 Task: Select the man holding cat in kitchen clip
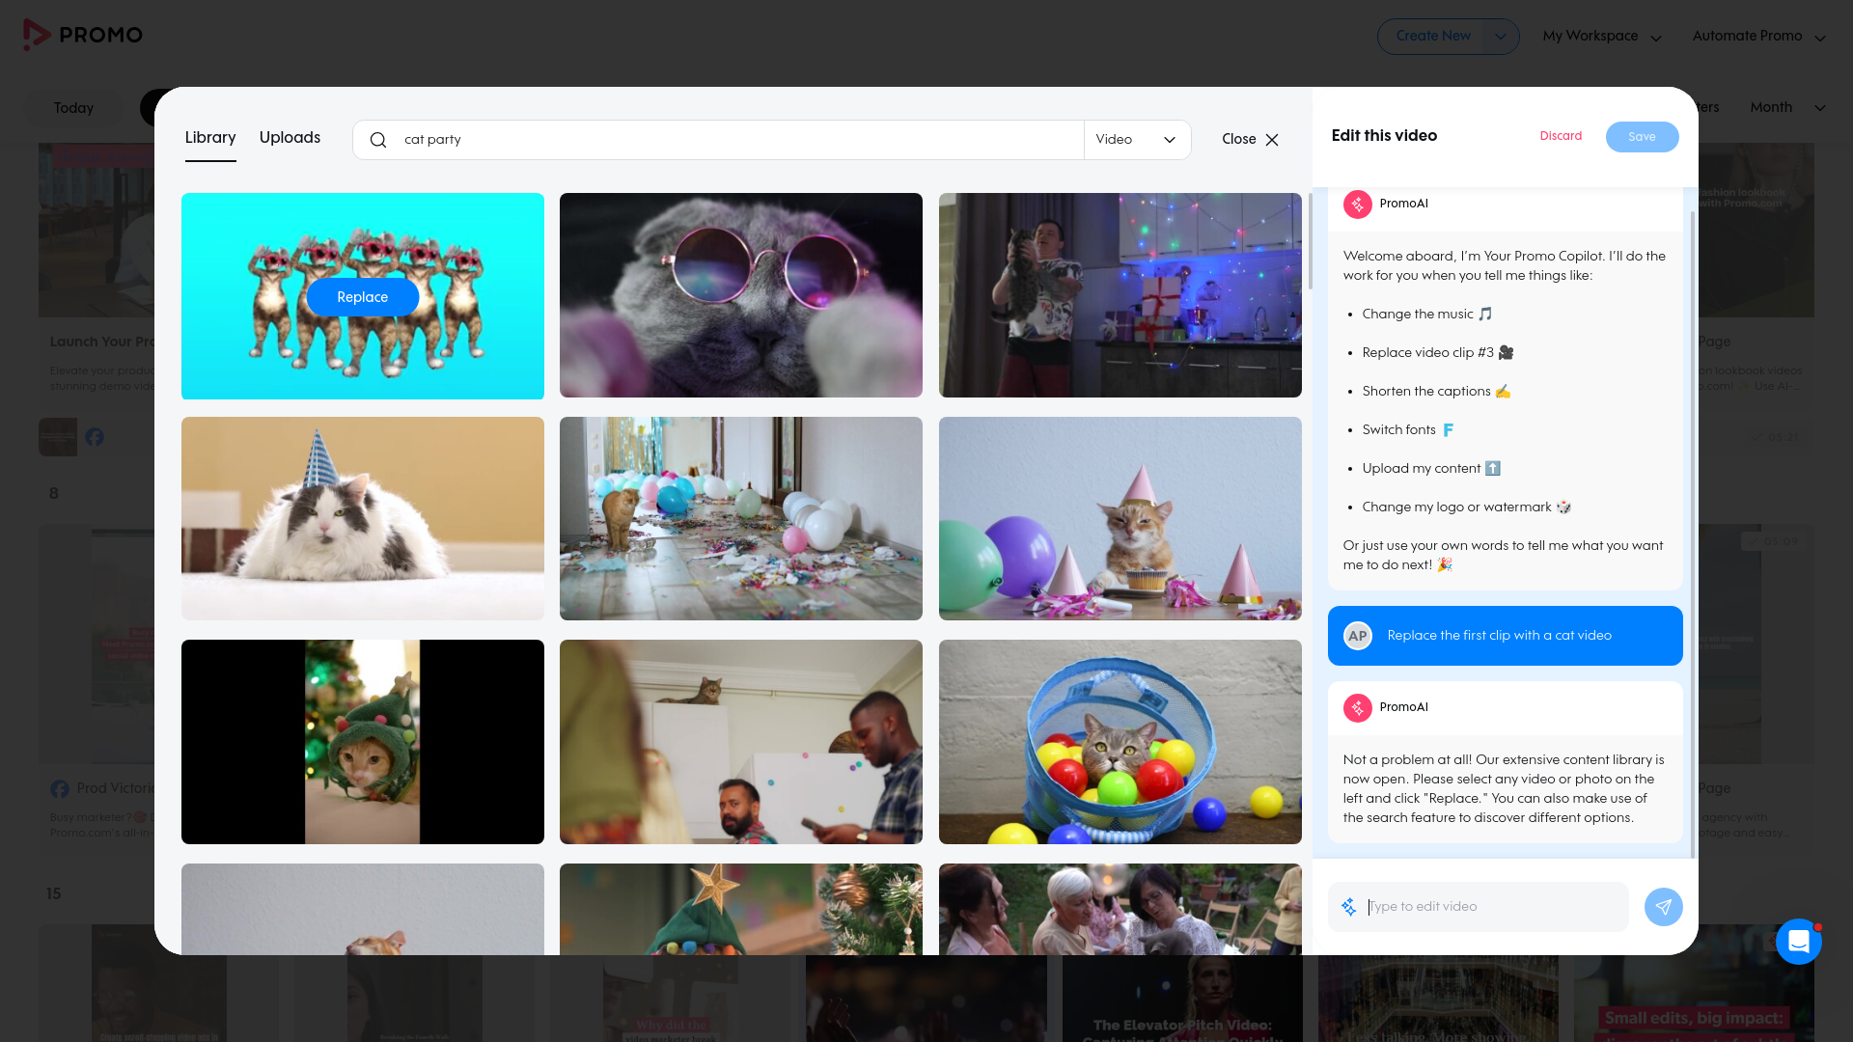click(x=1120, y=295)
